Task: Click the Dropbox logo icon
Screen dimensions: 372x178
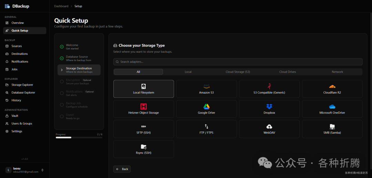Action: pos(269,106)
